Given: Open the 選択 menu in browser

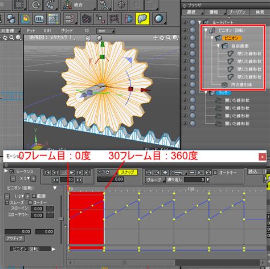Looking at the screenshot, I should click(x=193, y=12).
